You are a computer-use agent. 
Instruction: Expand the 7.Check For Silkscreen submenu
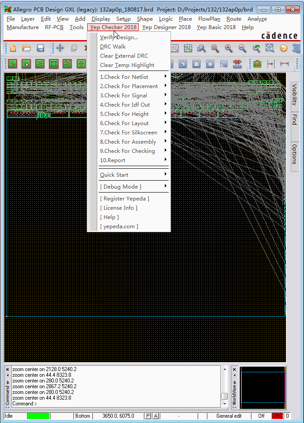133,133
